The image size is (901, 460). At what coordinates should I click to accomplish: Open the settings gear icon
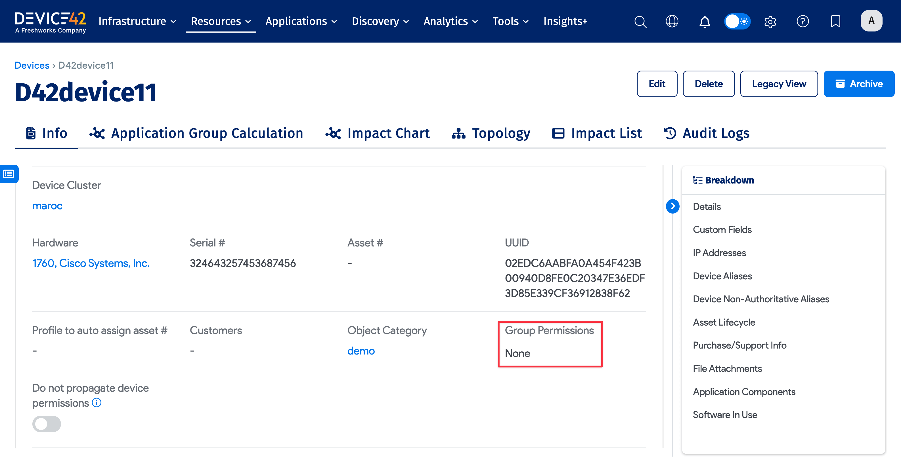pos(770,22)
